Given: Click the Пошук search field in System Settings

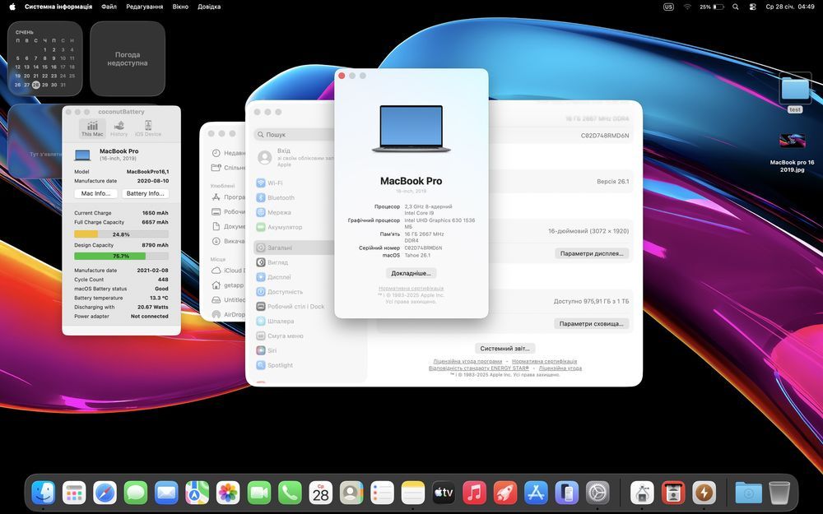Looking at the screenshot, I should point(295,135).
